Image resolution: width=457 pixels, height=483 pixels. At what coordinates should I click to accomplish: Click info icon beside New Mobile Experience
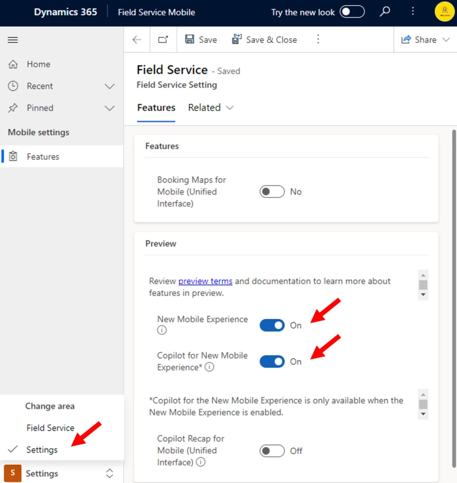(x=162, y=330)
